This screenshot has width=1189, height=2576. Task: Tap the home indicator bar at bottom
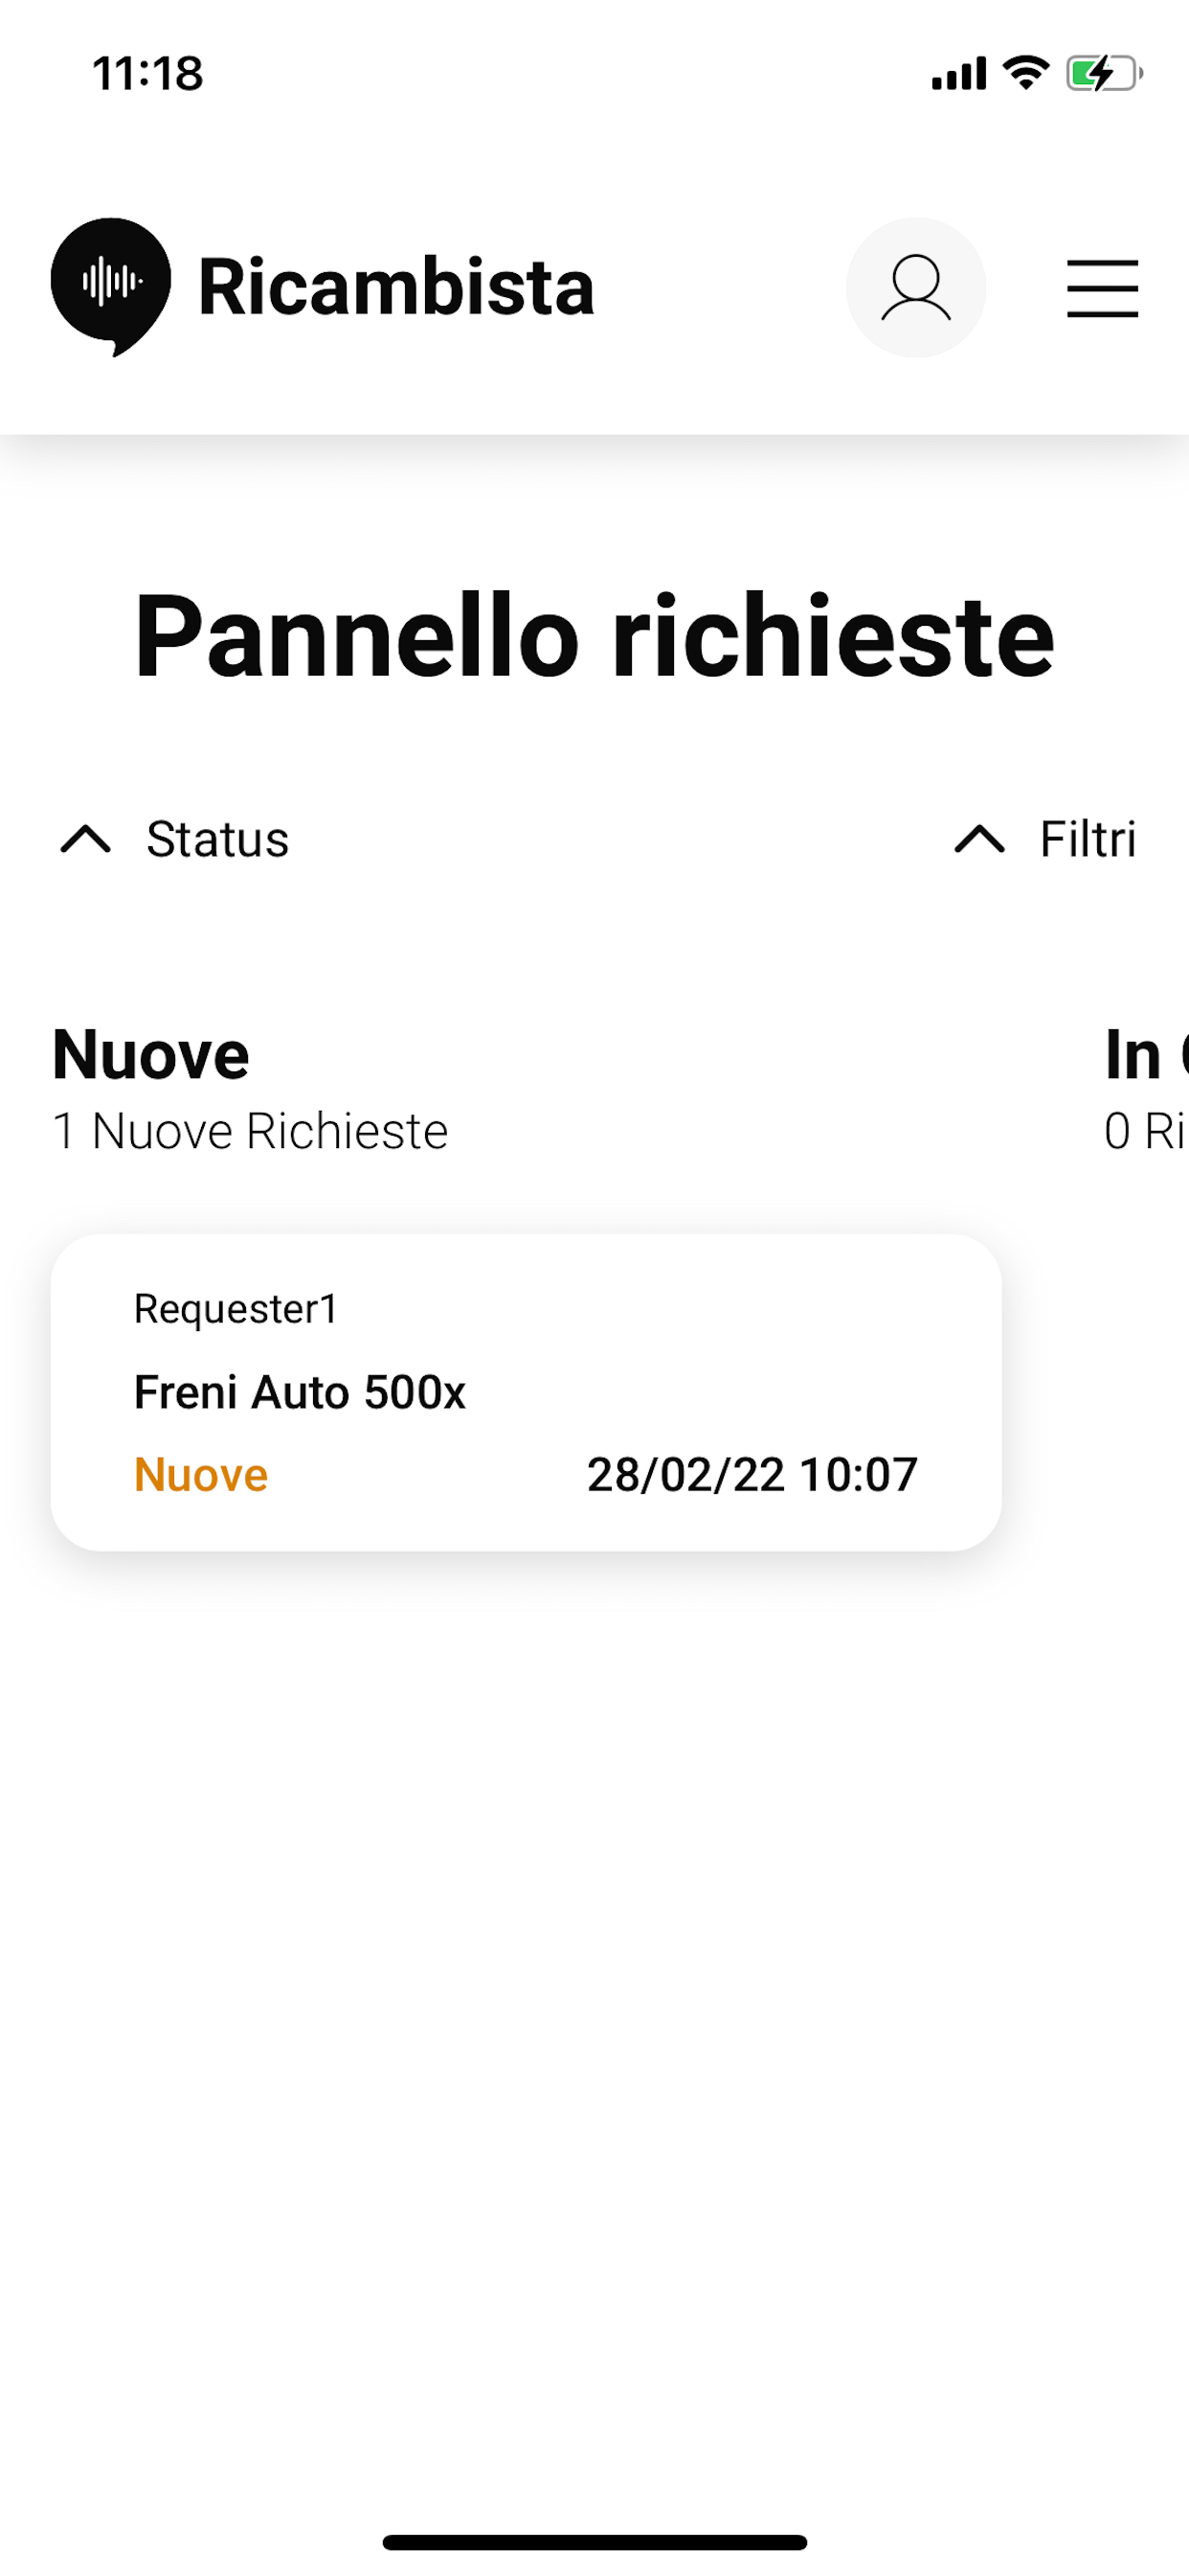click(594, 2543)
